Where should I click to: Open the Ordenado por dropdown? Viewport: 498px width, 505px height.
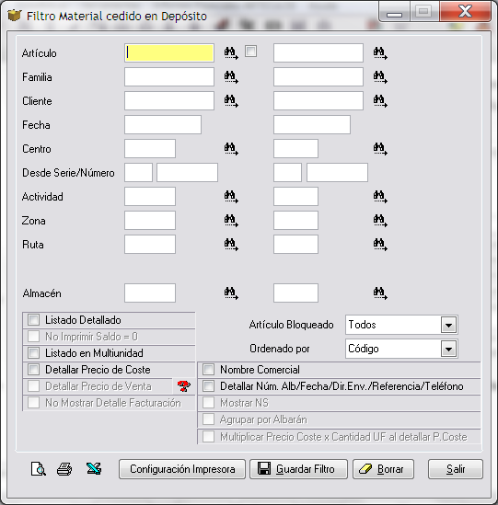[x=448, y=349]
